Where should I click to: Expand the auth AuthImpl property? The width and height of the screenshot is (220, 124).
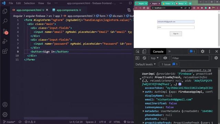pos(143,92)
